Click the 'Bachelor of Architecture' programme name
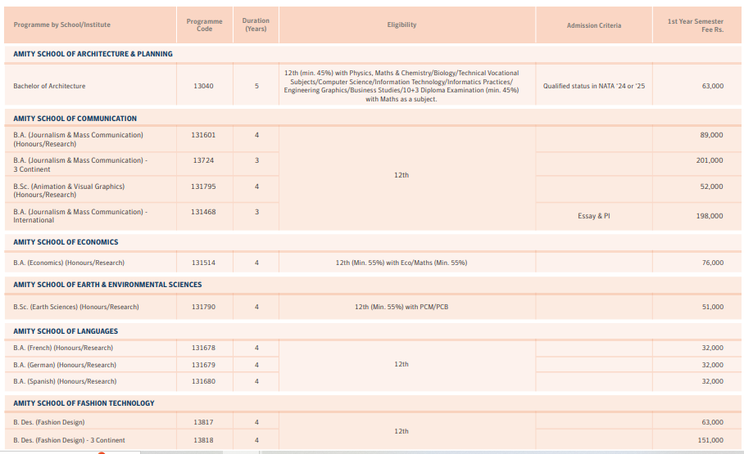 (x=49, y=86)
